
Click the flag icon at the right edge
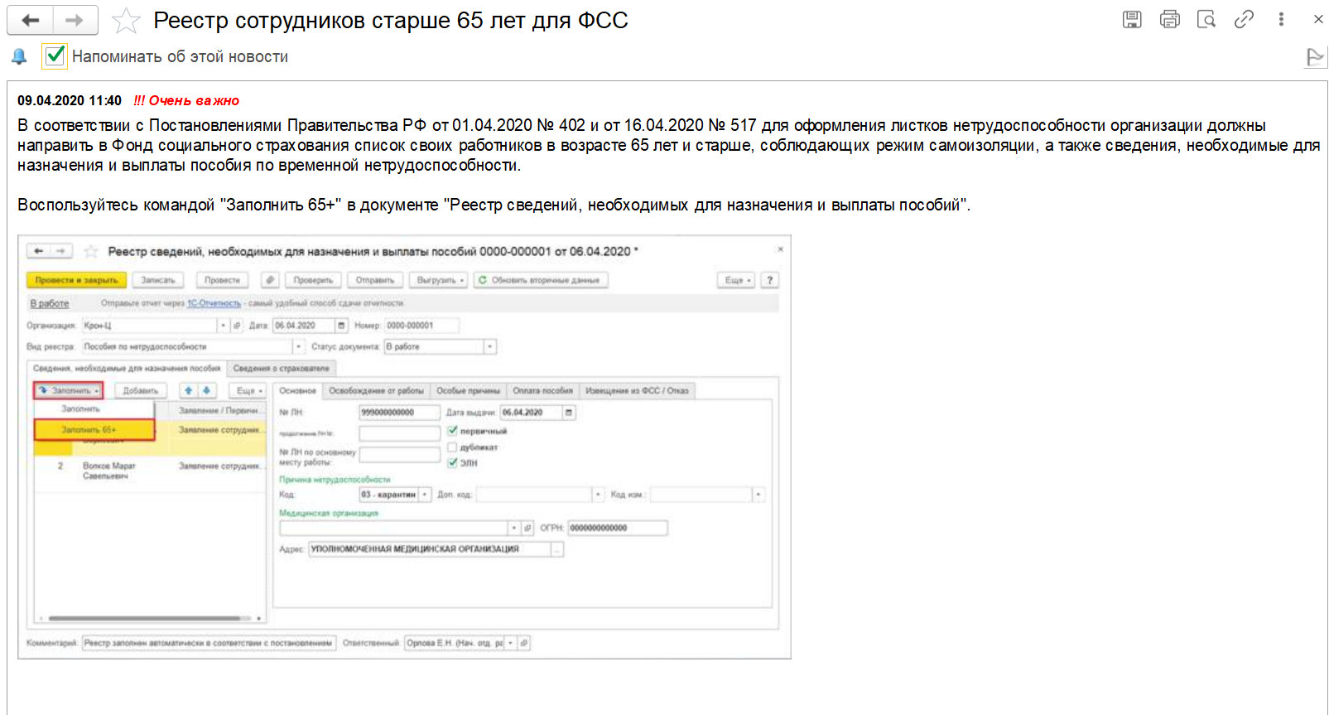(1315, 57)
